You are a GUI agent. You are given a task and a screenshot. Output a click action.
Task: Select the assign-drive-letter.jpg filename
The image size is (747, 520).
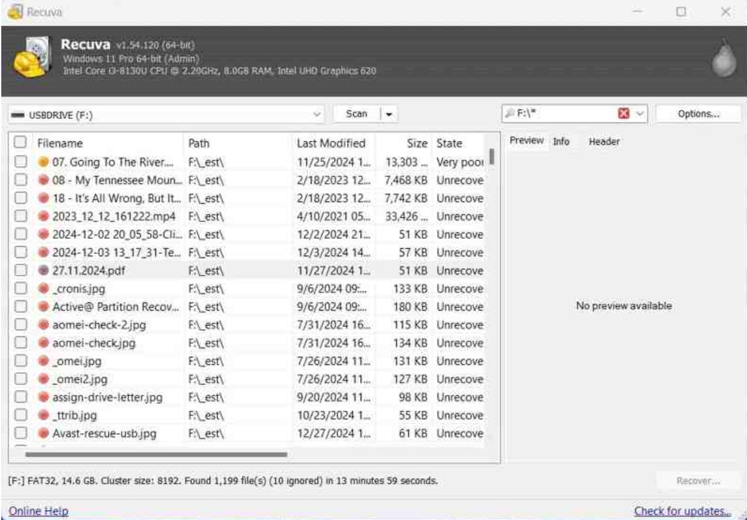point(107,397)
